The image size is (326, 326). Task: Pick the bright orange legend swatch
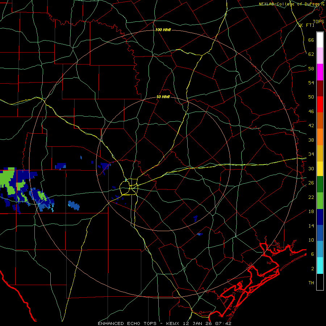[x=320, y=137]
